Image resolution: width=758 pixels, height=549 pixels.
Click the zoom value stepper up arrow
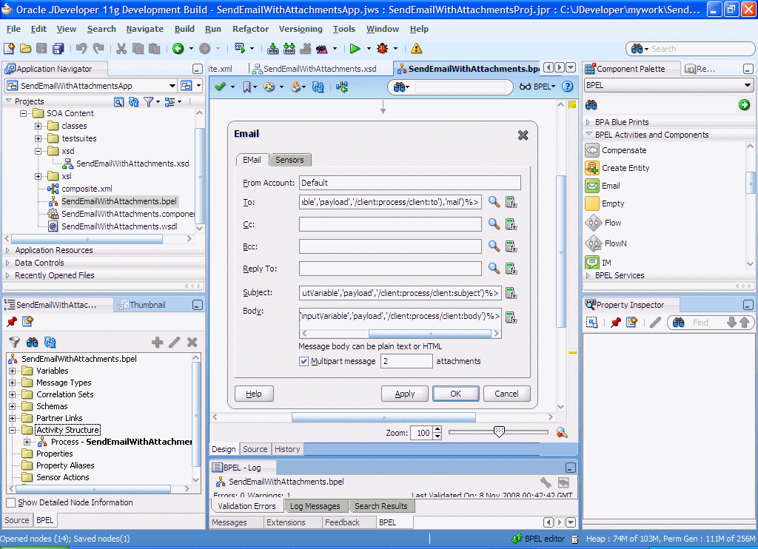[437, 429]
